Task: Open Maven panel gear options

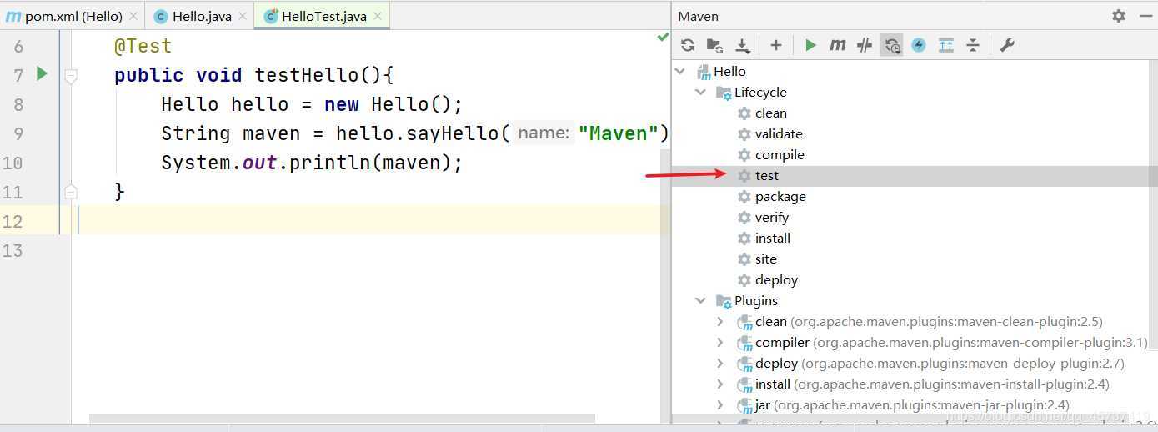Action: [x=1119, y=16]
